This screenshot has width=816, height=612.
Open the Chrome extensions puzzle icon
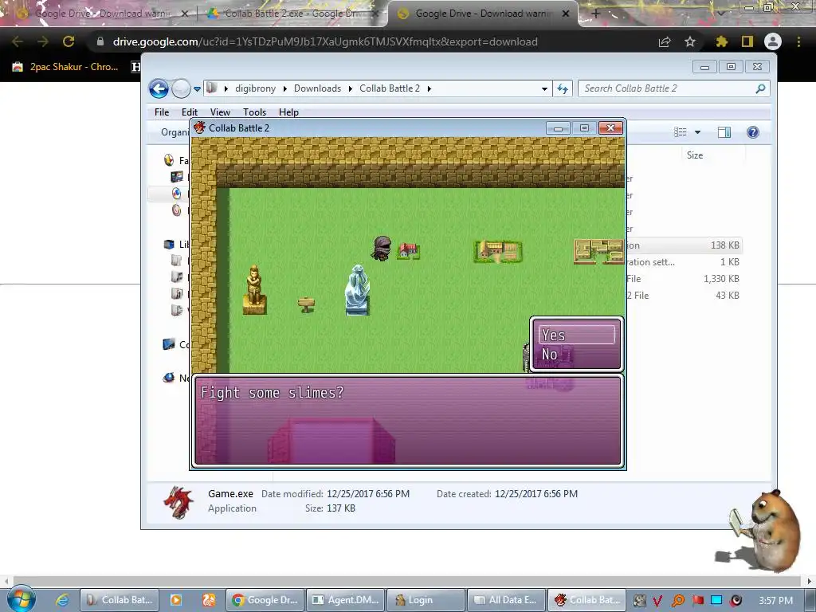click(x=721, y=41)
